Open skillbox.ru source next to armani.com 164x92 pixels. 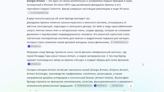(100, 86)
